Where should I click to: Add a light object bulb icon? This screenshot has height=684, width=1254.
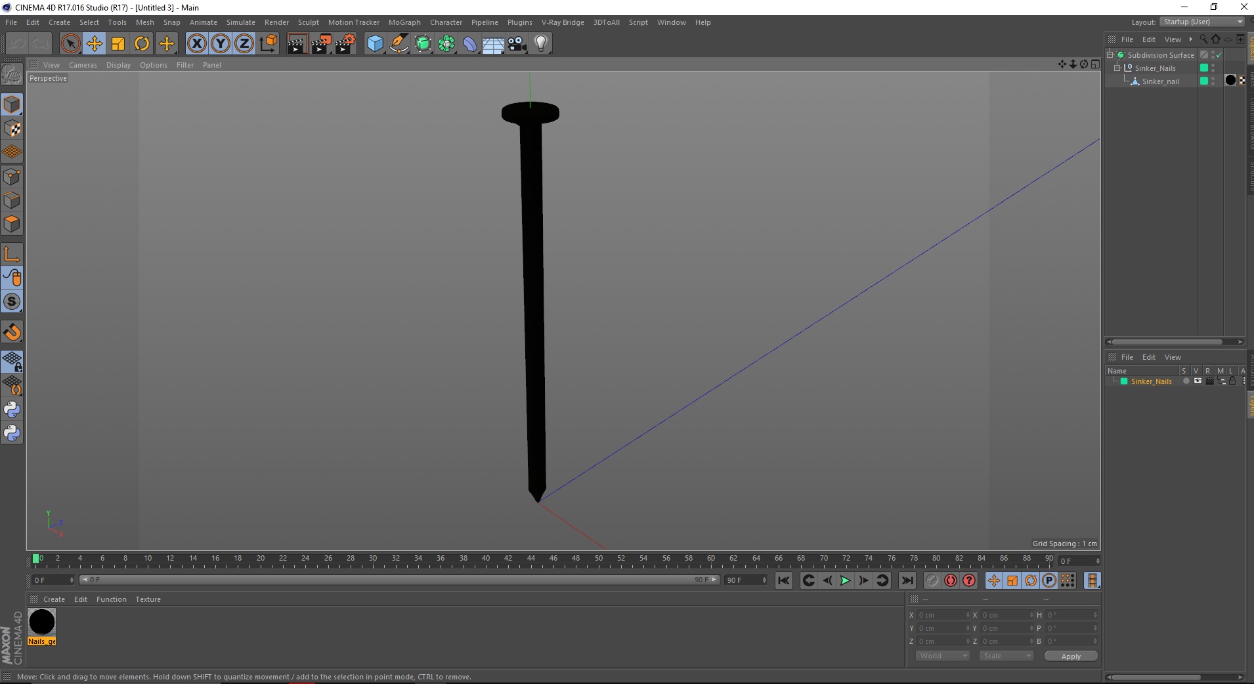click(x=541, y=44)
